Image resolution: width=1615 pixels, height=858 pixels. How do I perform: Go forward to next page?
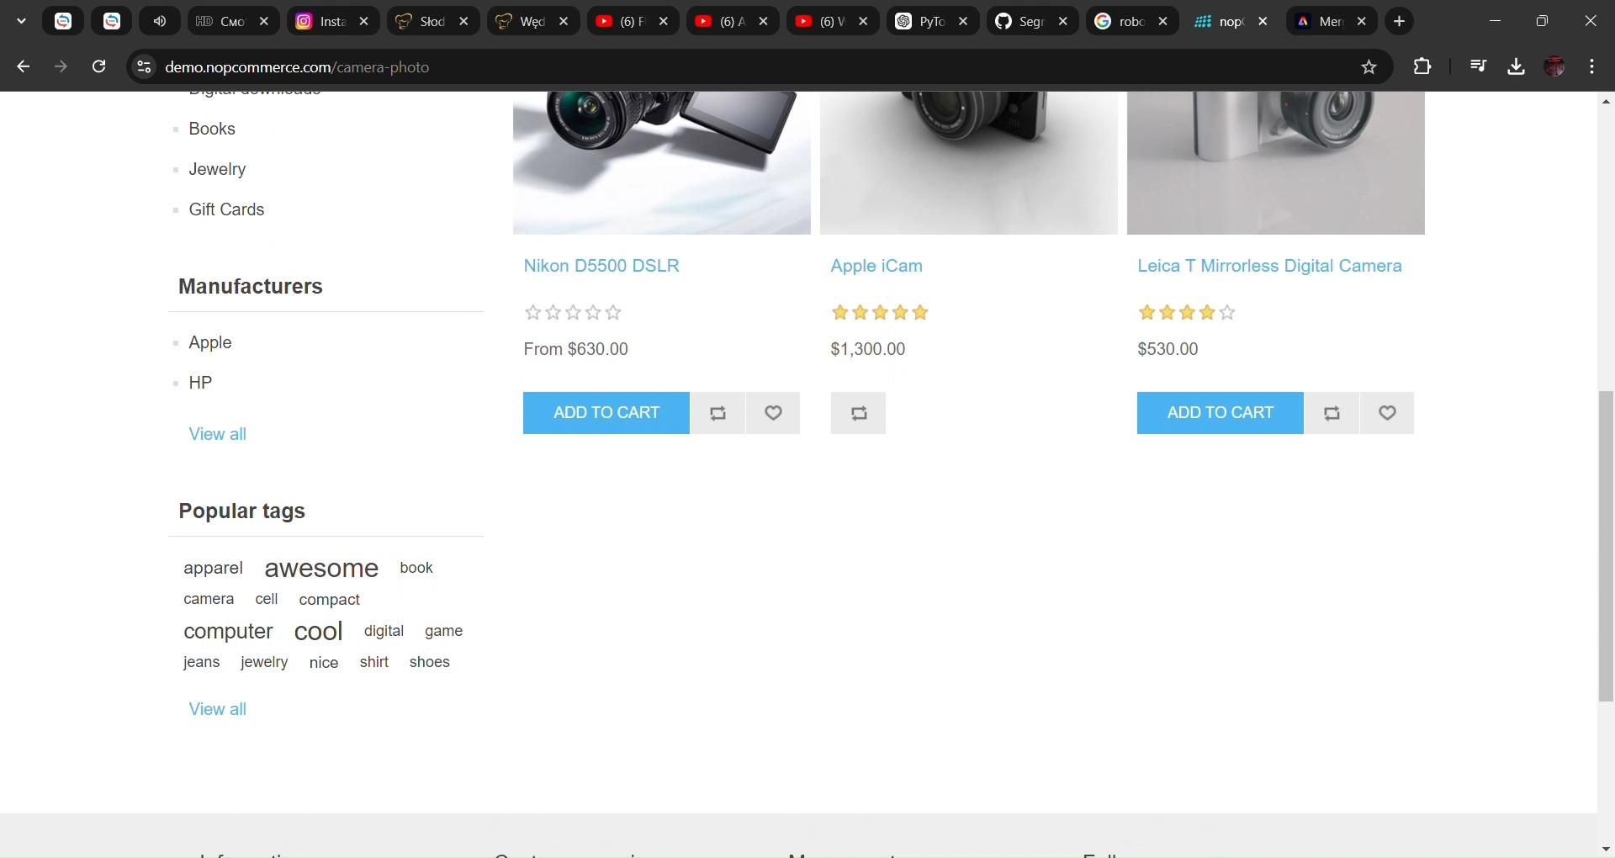point(61,66)
